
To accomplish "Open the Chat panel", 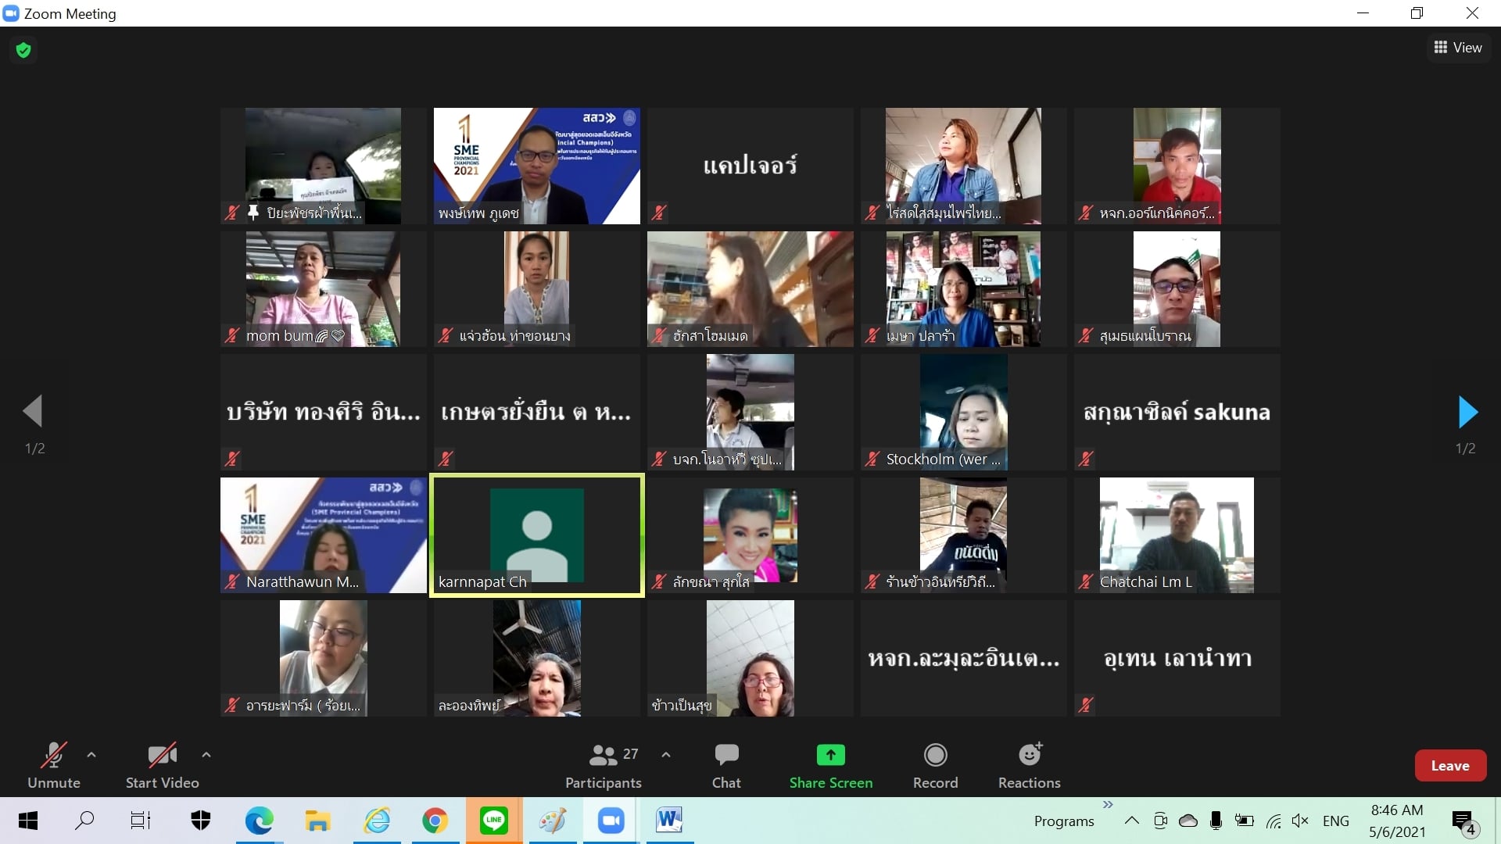I will pos(726,765).
